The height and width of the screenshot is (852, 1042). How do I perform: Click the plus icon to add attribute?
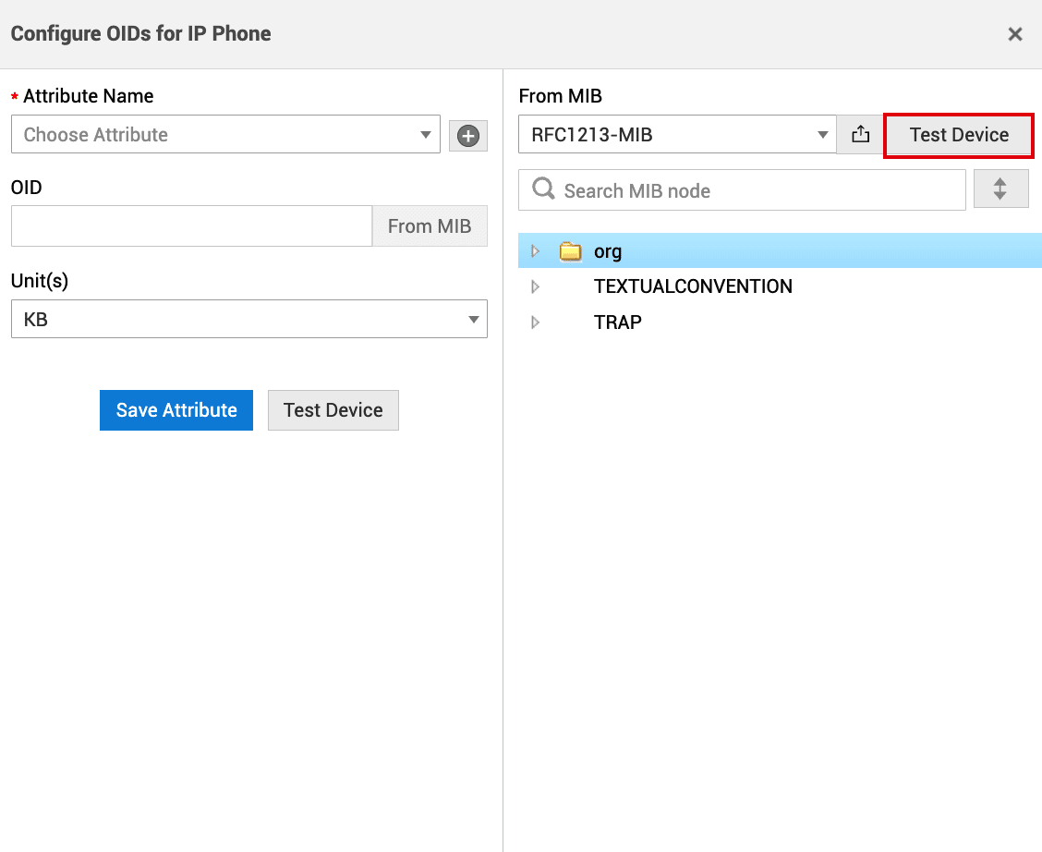pyautogui.click(x=468, y=136)
